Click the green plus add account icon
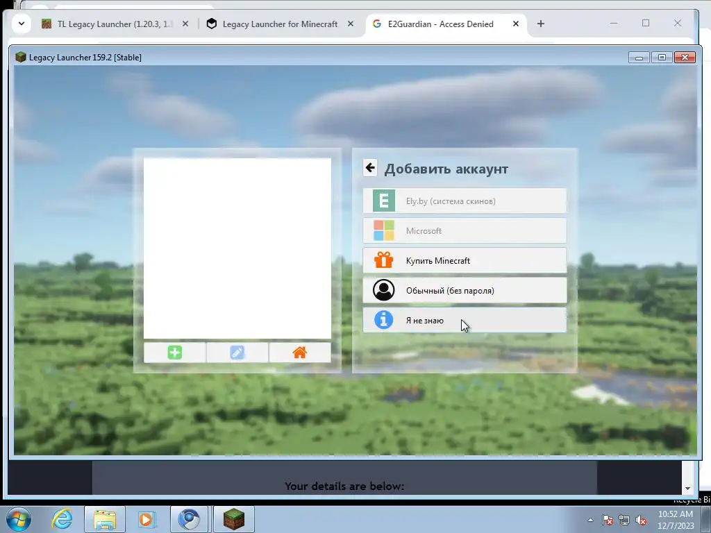Screen dimensions: 711x533 point(174,353)
